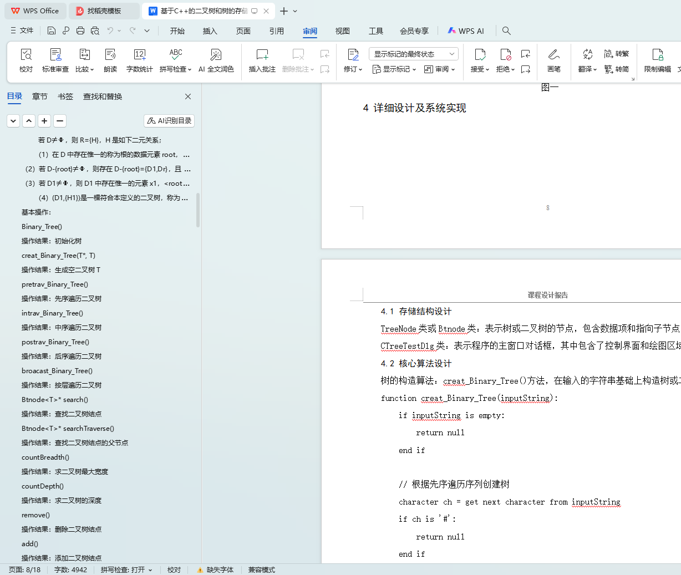This screenshot has width=681, height=575.
Task: Click the print icon in the quick toolbar
Action: click(x=80, y=30)
